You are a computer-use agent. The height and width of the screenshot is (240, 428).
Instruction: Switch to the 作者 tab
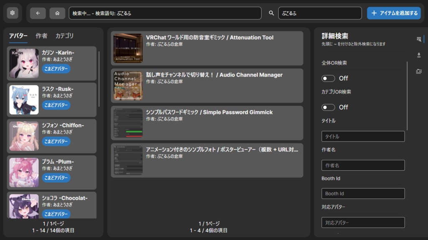point(41,36)
